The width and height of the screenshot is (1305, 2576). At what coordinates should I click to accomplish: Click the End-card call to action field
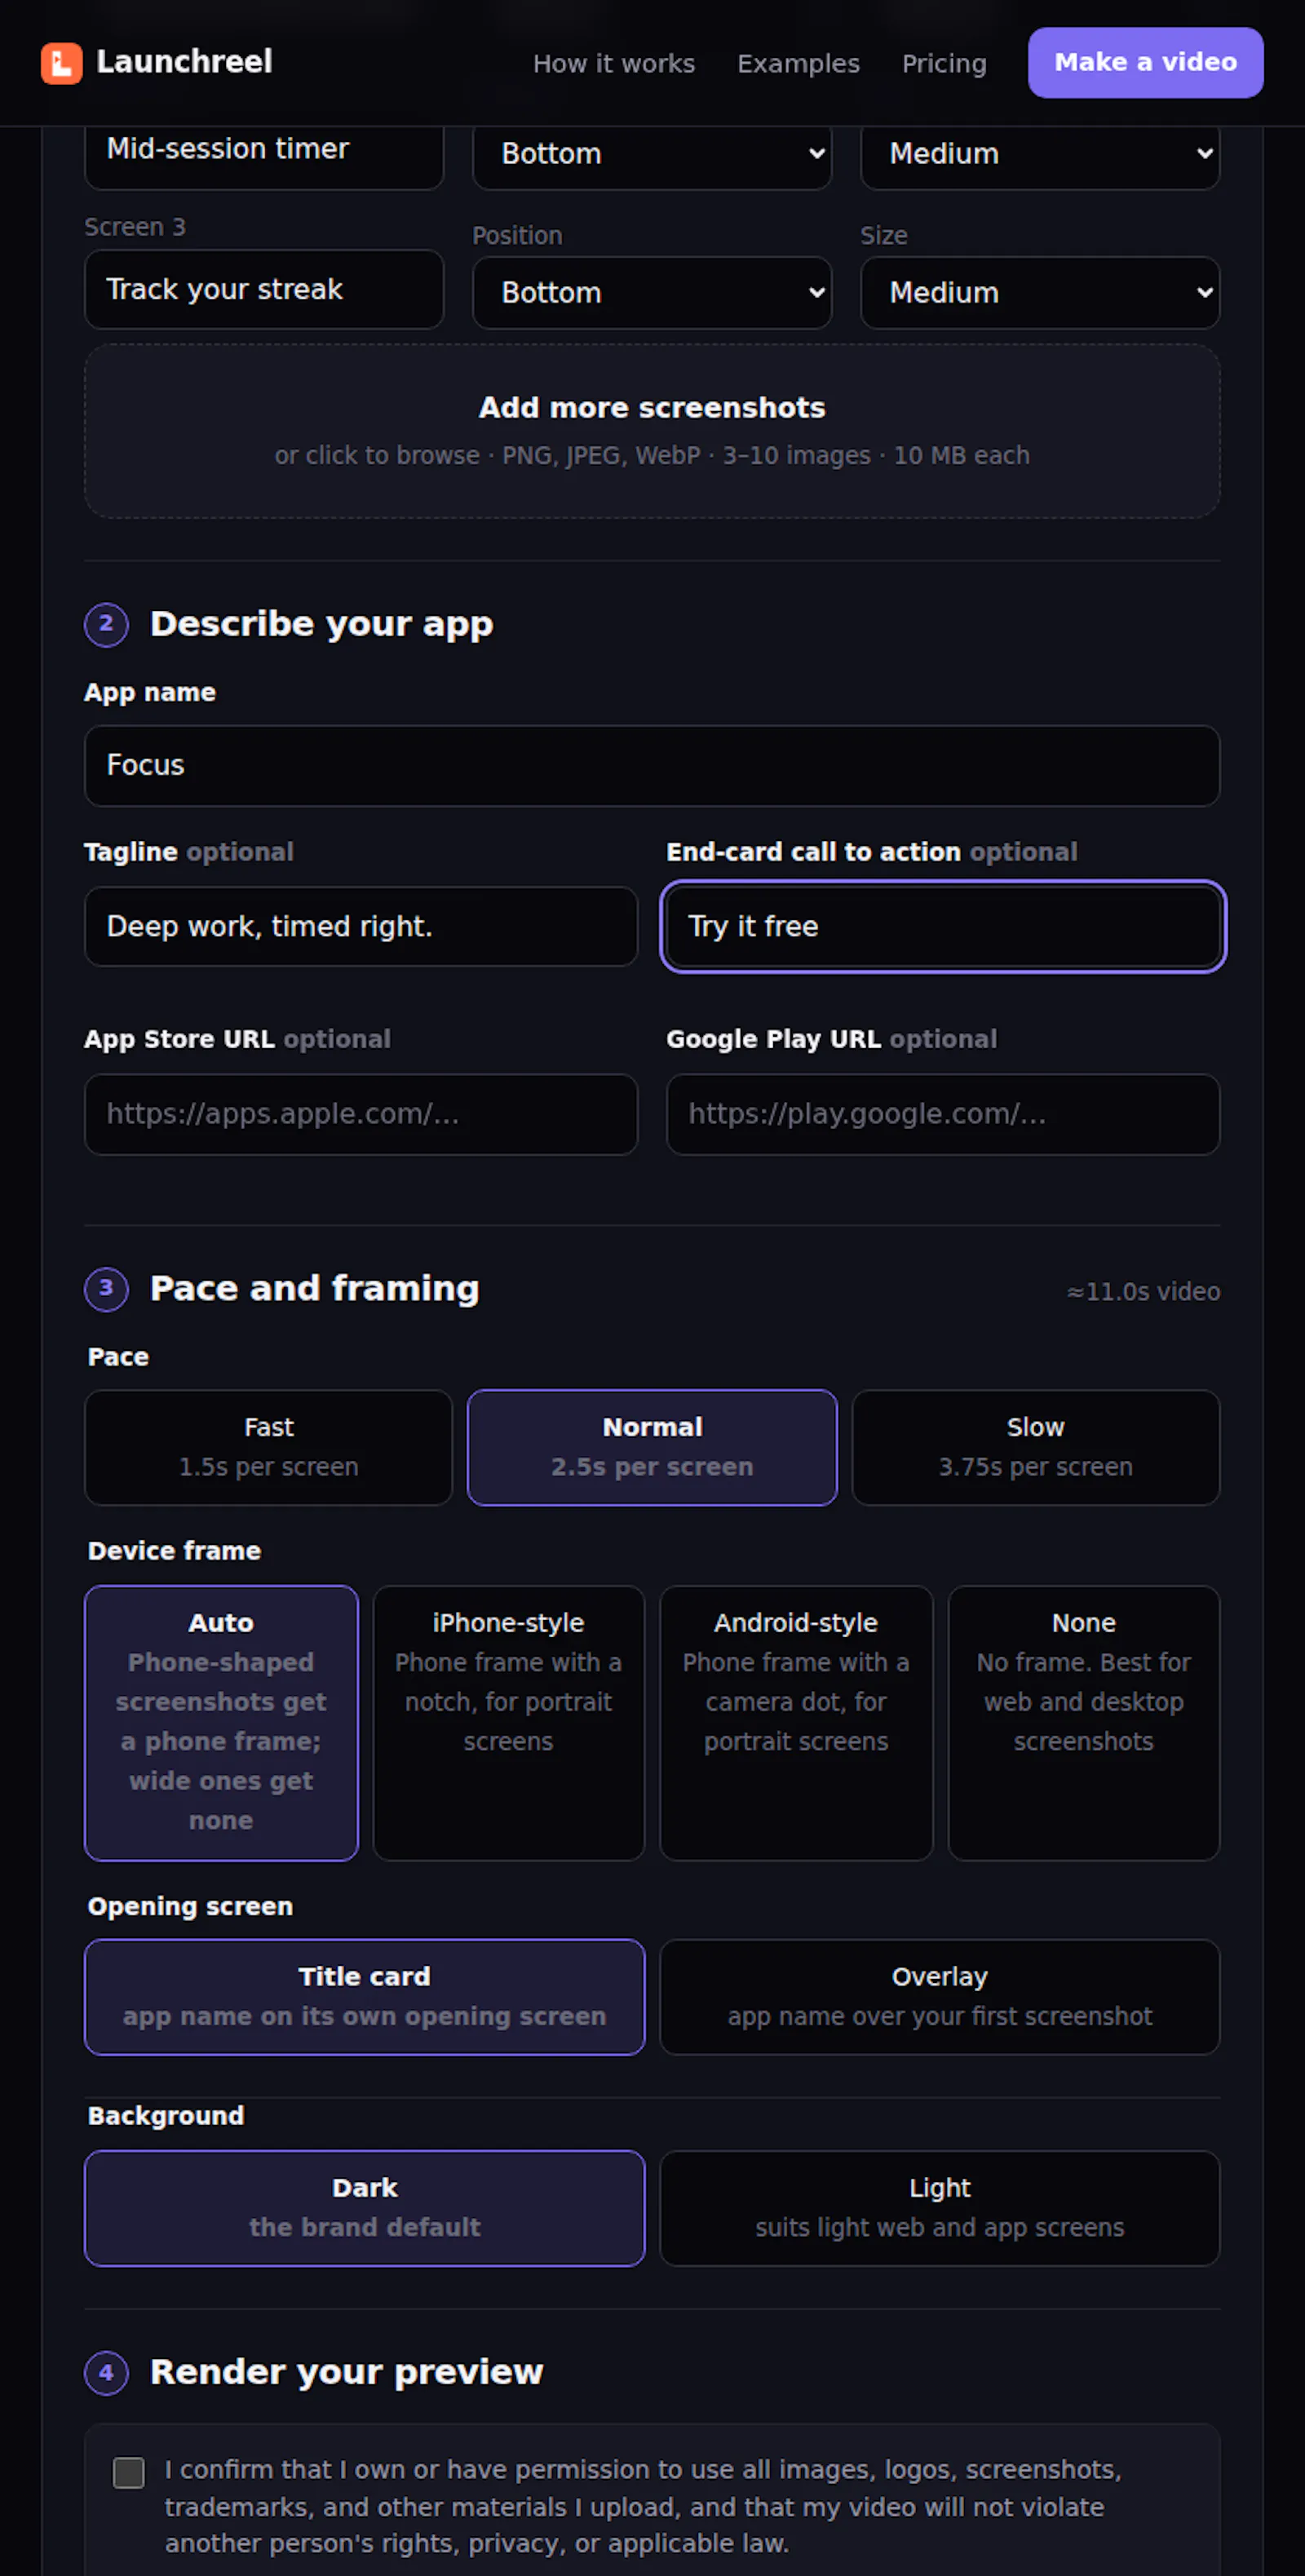(x=943, y=926)
